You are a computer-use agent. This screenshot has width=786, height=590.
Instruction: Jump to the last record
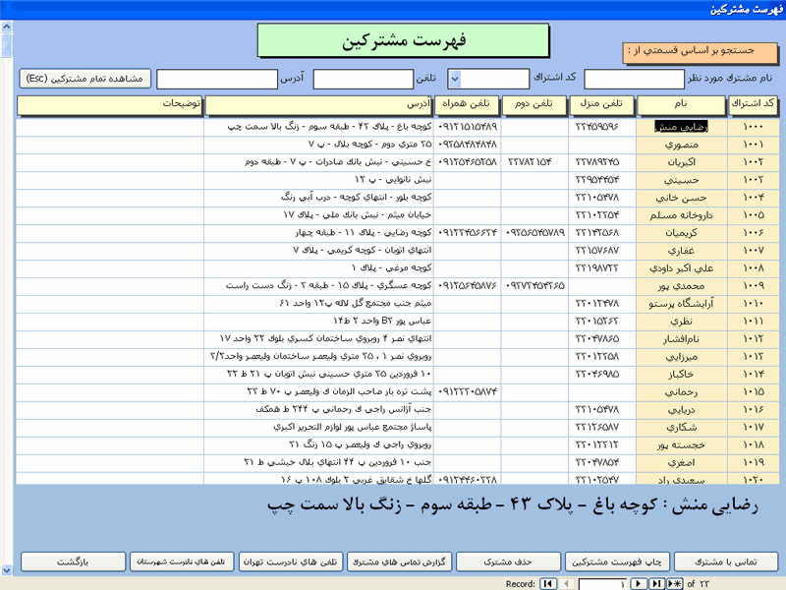tap(656, 583)
